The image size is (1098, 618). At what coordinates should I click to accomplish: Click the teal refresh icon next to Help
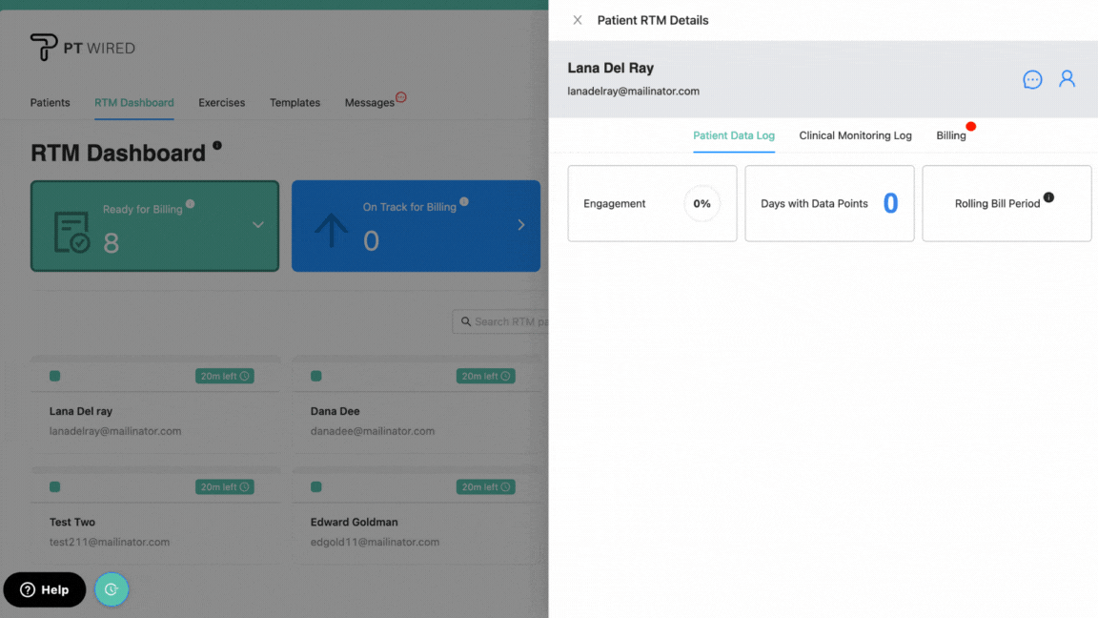tap(112, 589)
